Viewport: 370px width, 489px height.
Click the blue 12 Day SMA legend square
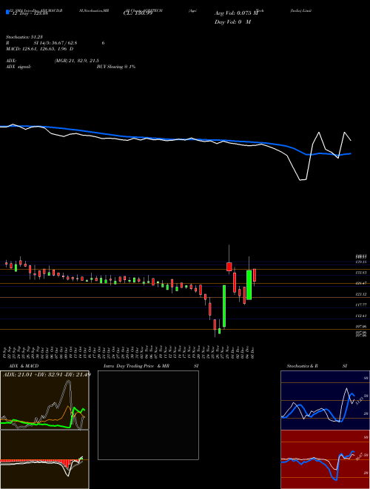8,12
